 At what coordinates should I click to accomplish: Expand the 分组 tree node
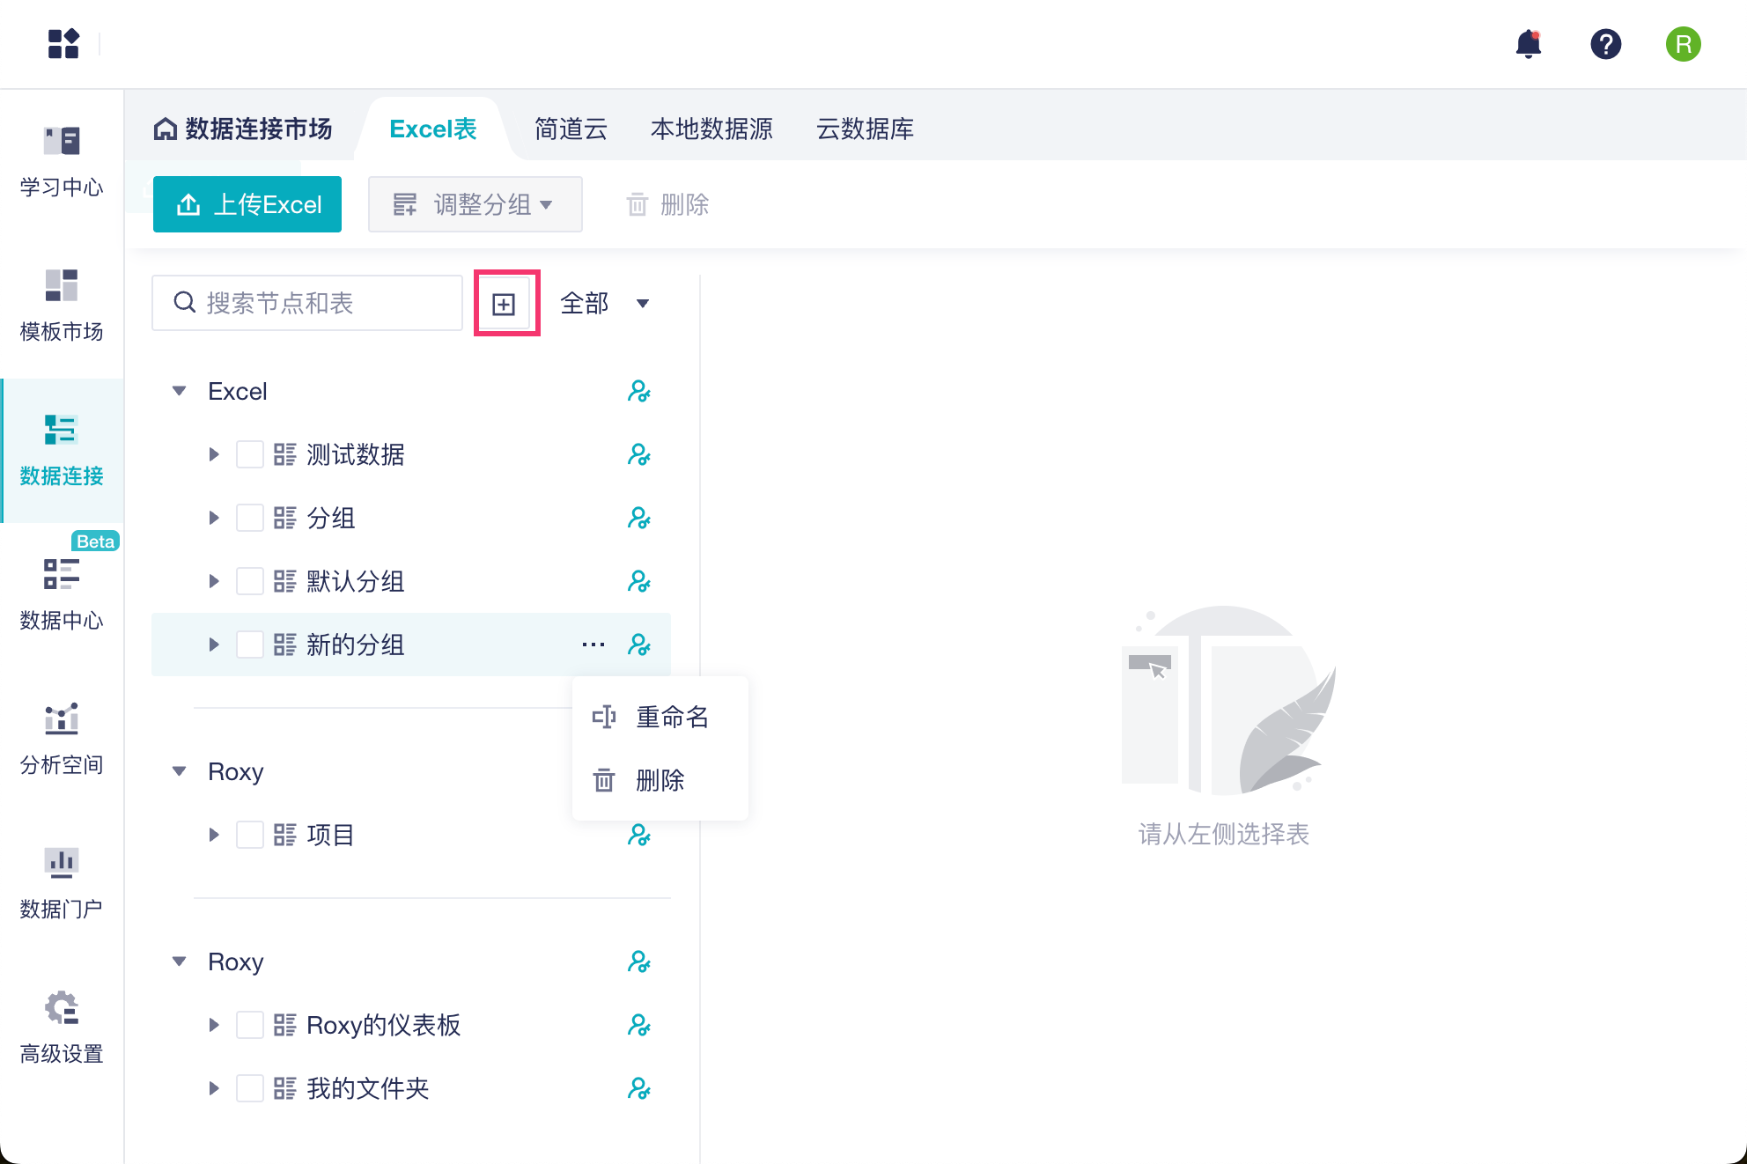pyautogui.click(x=214, y=518)
